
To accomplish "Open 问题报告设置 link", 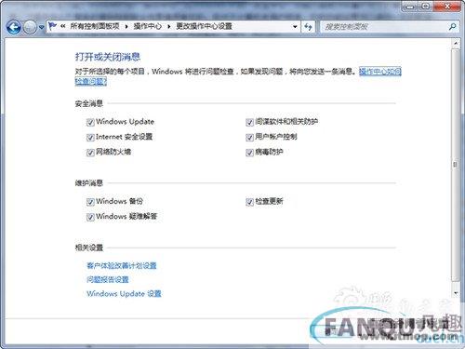I will point(108,279).
